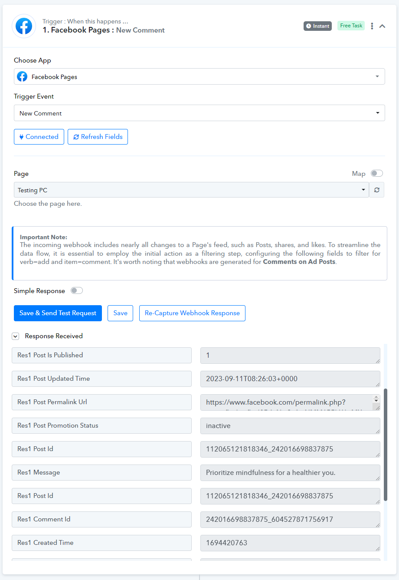Click the Facebook Pages logo in header

(24, 26)
